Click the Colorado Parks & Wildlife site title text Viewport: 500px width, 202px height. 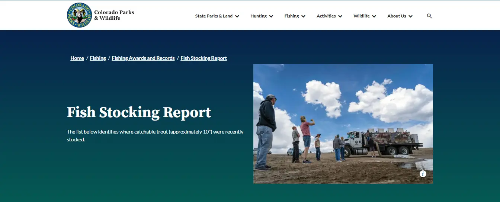pyautogui.click(x=114, y=15)
